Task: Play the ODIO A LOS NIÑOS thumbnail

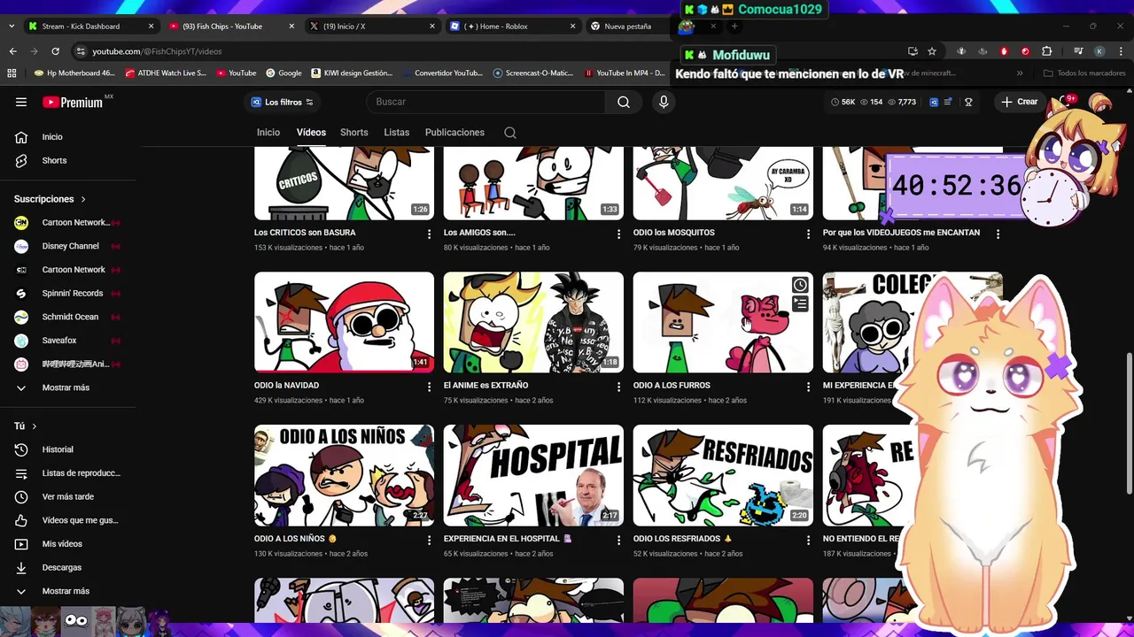Action: click(344, 475)
